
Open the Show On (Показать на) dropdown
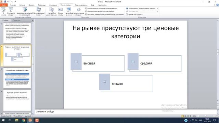[149, 11]
